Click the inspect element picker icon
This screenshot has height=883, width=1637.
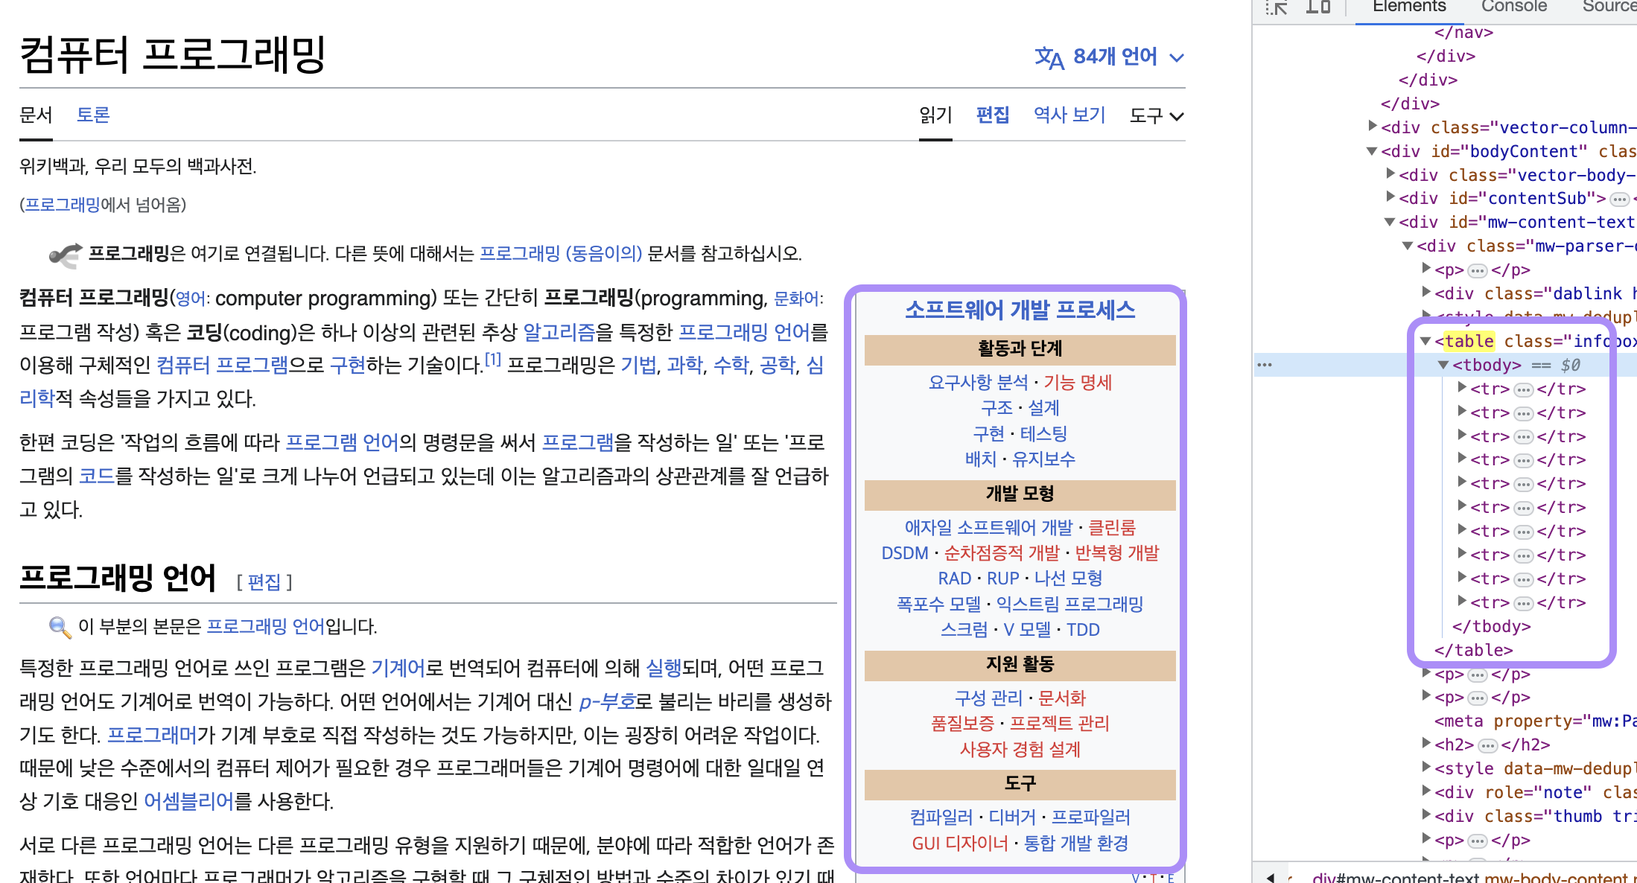1277,7
